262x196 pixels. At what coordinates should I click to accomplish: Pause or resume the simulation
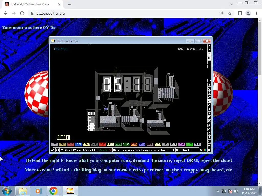(x=209, y=150)
